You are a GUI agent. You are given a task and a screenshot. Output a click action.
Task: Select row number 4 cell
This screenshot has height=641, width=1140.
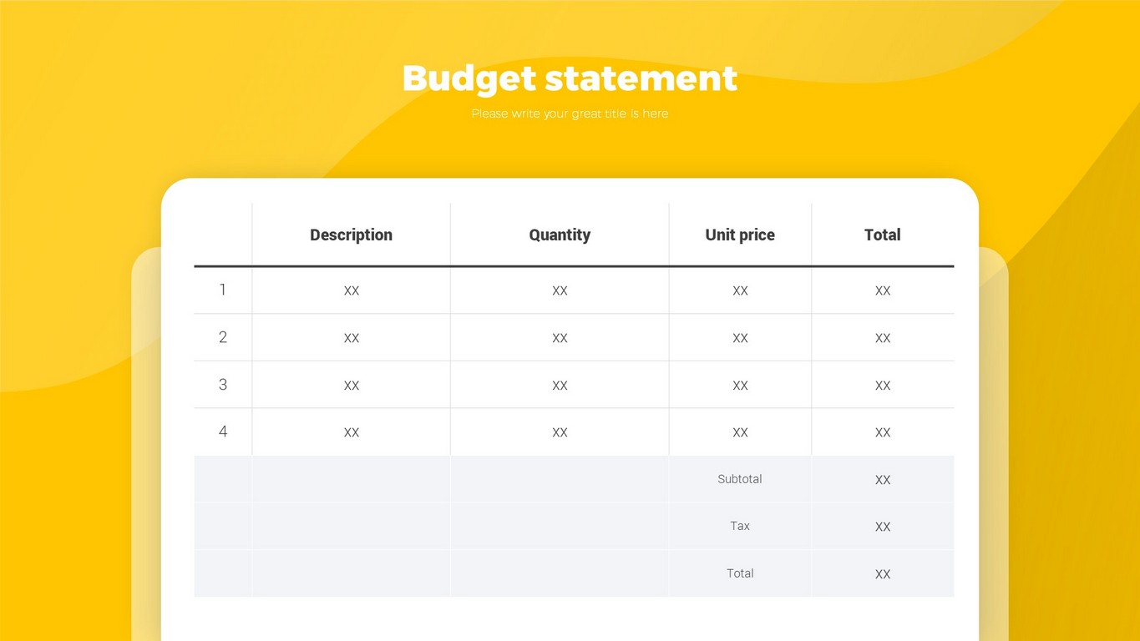click(223, 432)
